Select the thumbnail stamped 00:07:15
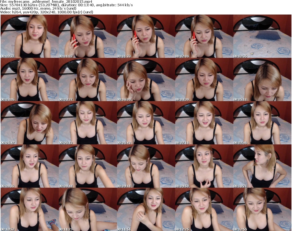The width and height of the screenshot is (292, 231). (204, 123)
